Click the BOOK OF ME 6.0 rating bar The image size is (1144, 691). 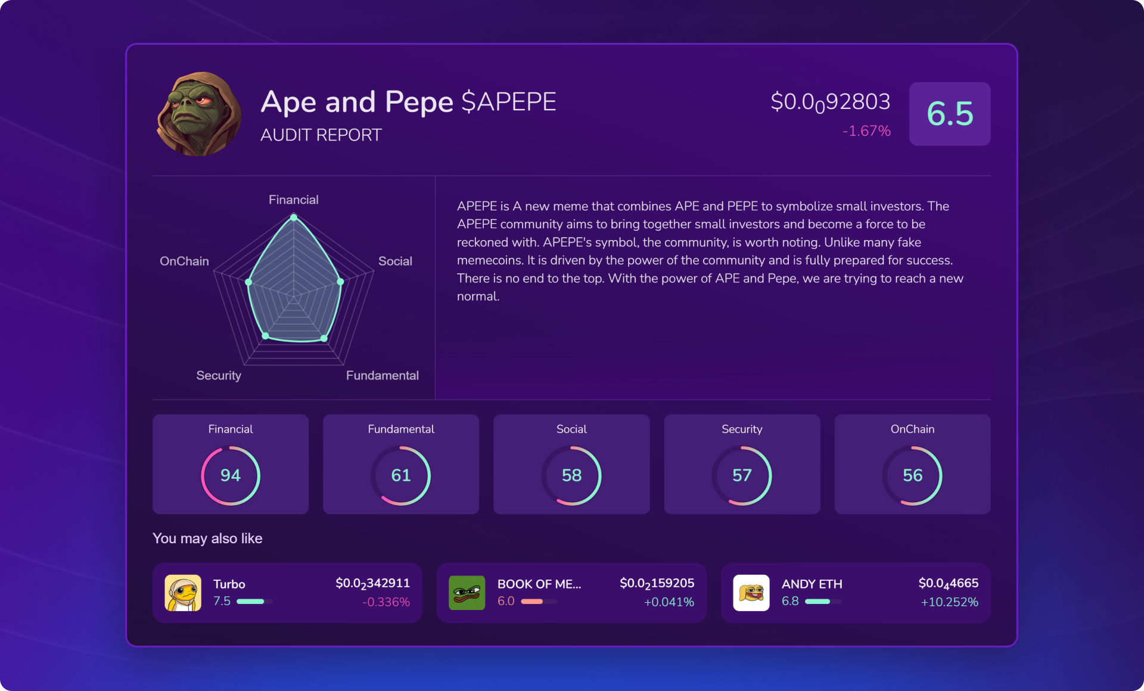click(539, 602)
